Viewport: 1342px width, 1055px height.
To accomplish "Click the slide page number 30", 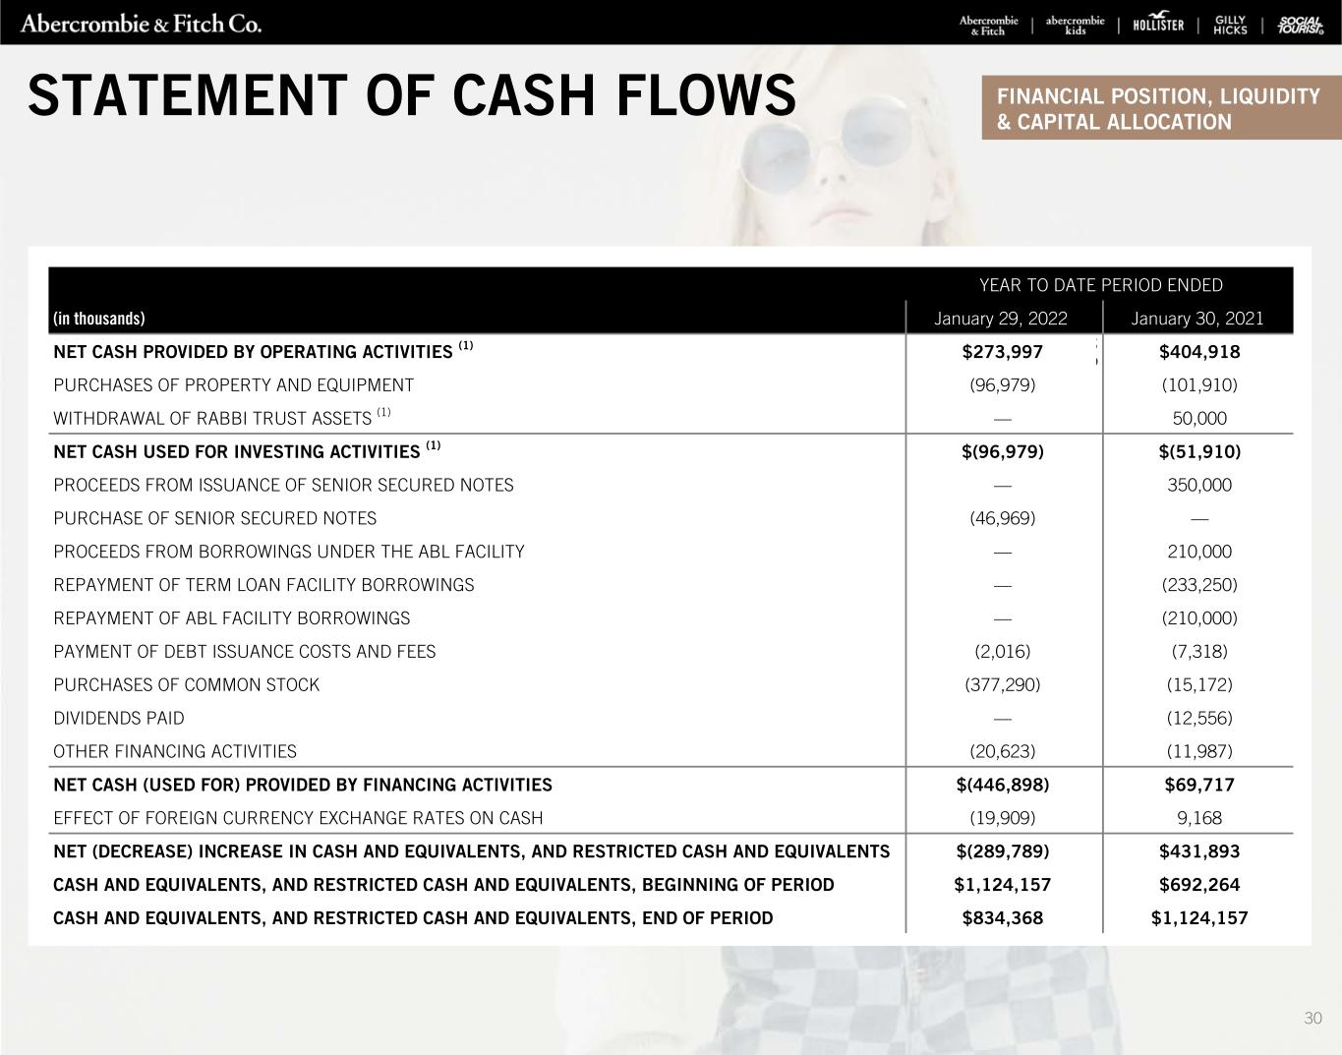I will 1313,1018.
